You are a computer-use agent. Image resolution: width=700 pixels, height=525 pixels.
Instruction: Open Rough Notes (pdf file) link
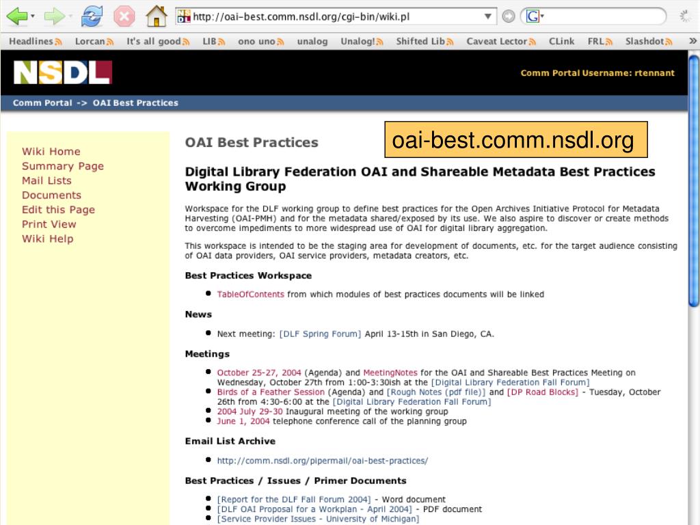point(435,392)
